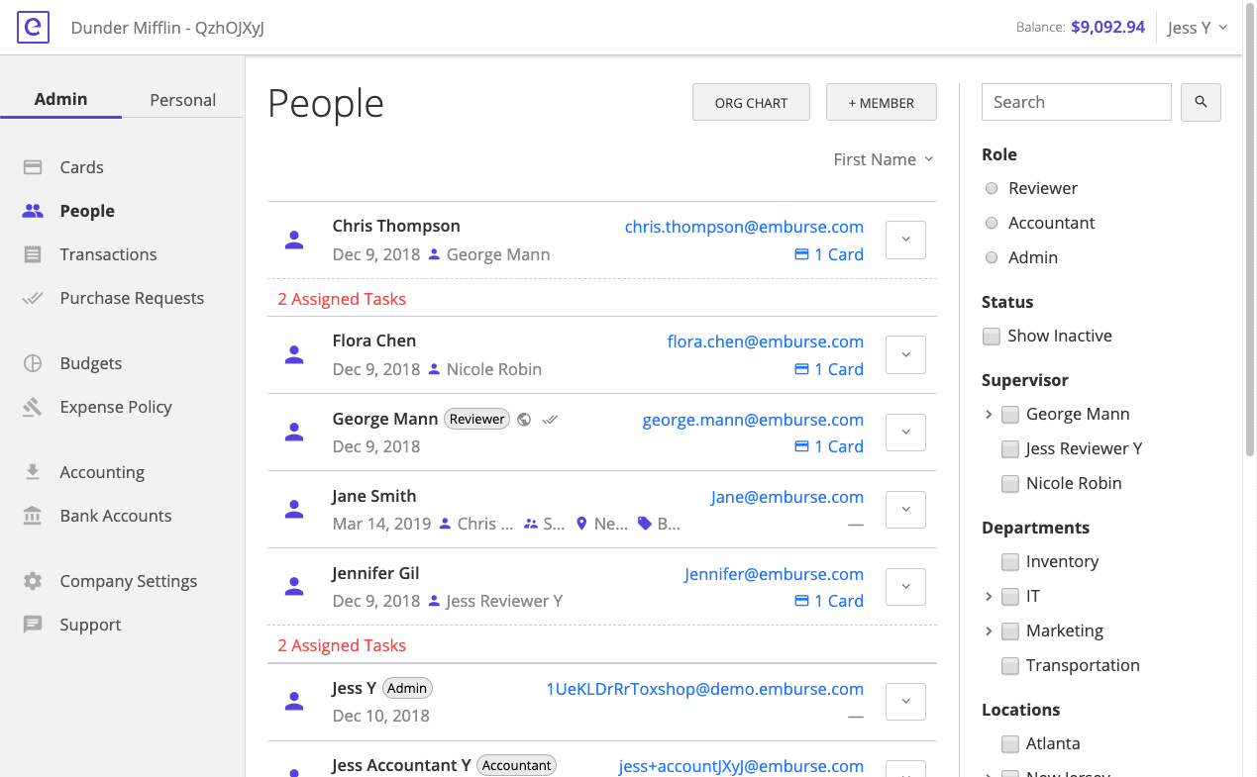Click the Company Settings gear icon
1257x777 pixels.
tap(33, 581)
